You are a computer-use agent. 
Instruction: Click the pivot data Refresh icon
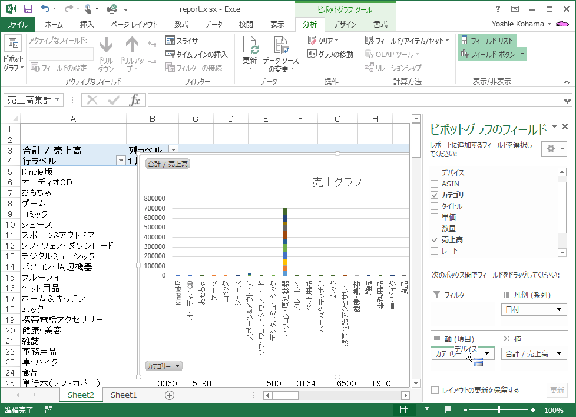click(250, 46)
